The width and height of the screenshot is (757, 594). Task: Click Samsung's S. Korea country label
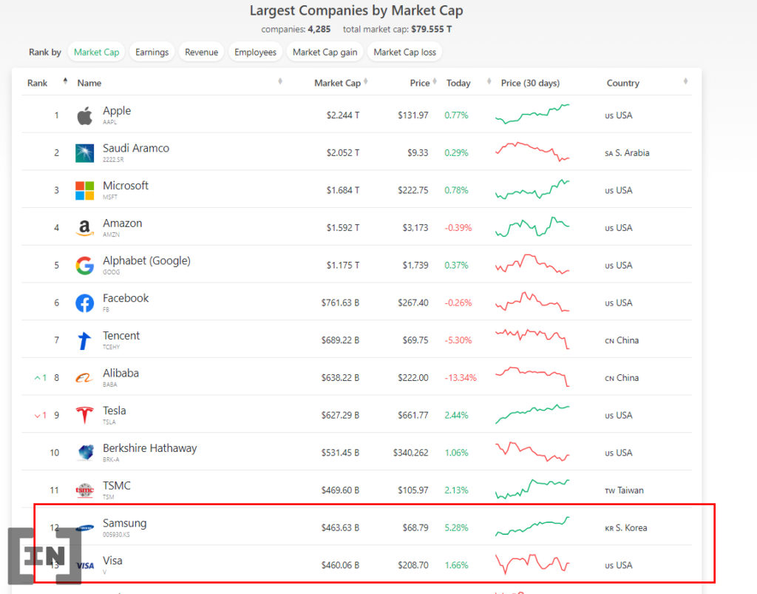pos(625,528)
